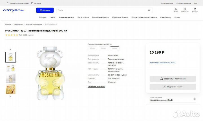This screenshot has height=121, width=203.
Task: Choose the 30 мл volume option
Action: click(x=92, y=48)
